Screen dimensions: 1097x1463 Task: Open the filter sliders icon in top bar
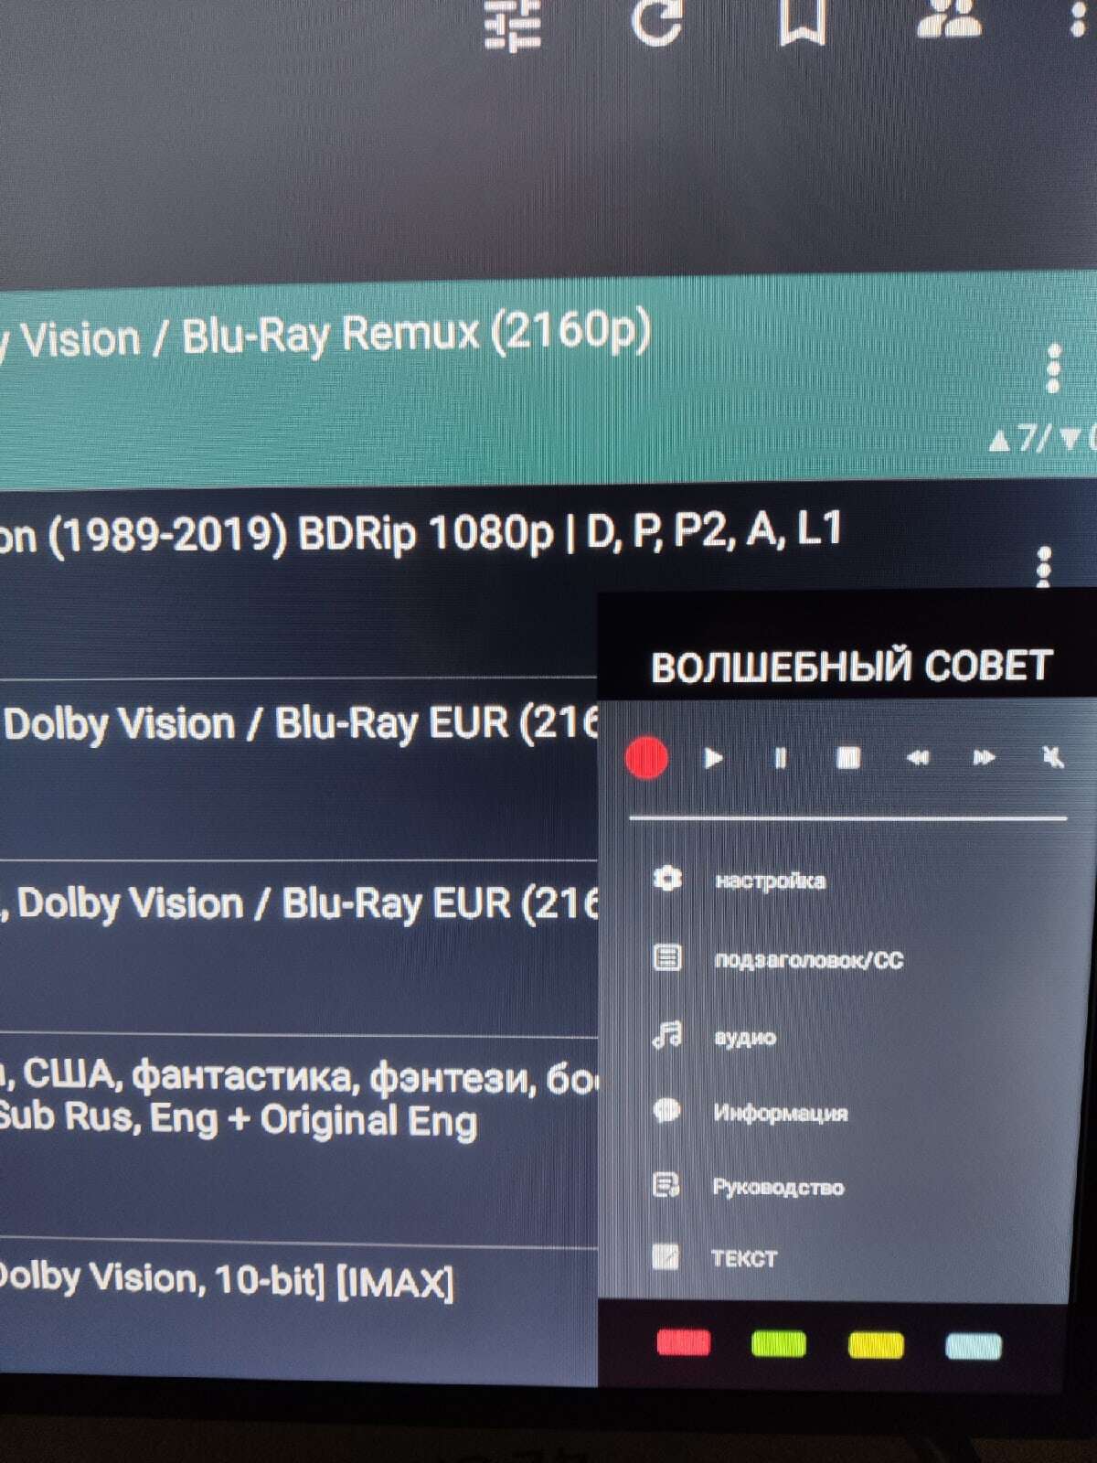click(512, 25)
